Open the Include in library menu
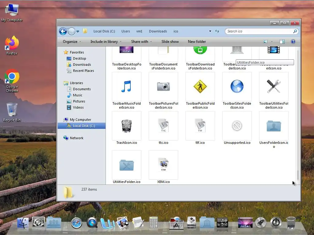Image resolution: width=314 pixels, height=235 pixels. 106,42
